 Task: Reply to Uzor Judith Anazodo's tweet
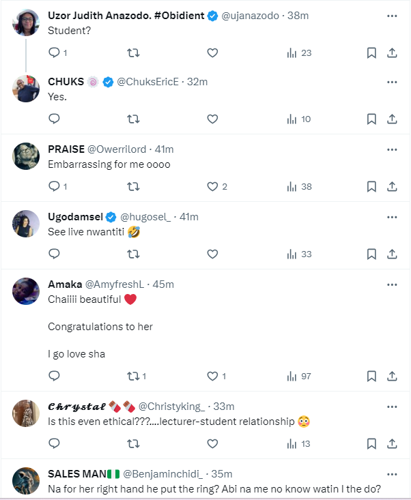(55, 53)
